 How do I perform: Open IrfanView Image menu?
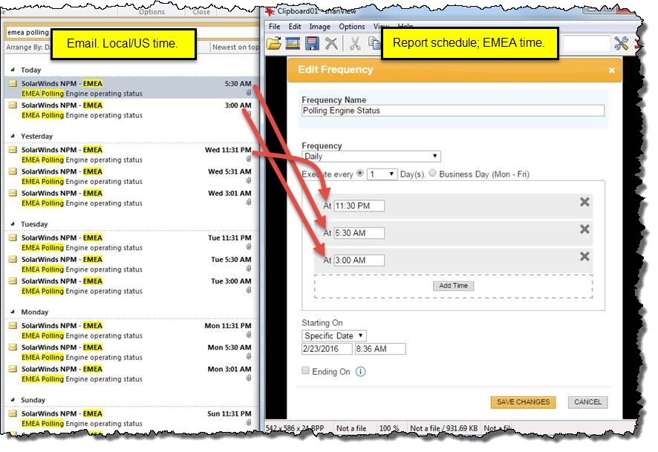(x=320, y=27)
